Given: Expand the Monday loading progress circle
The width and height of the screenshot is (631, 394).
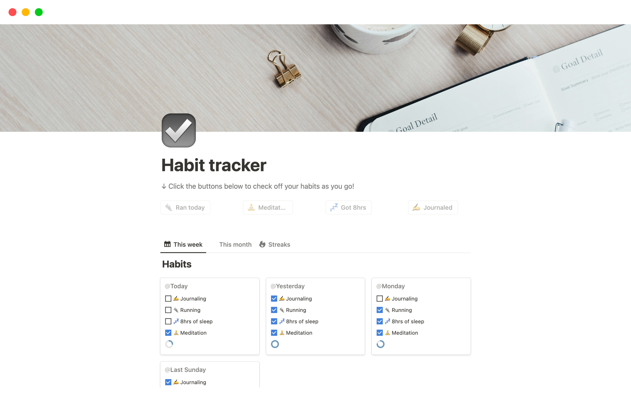Looking at the screenshot, I should [x=380, y=344].
